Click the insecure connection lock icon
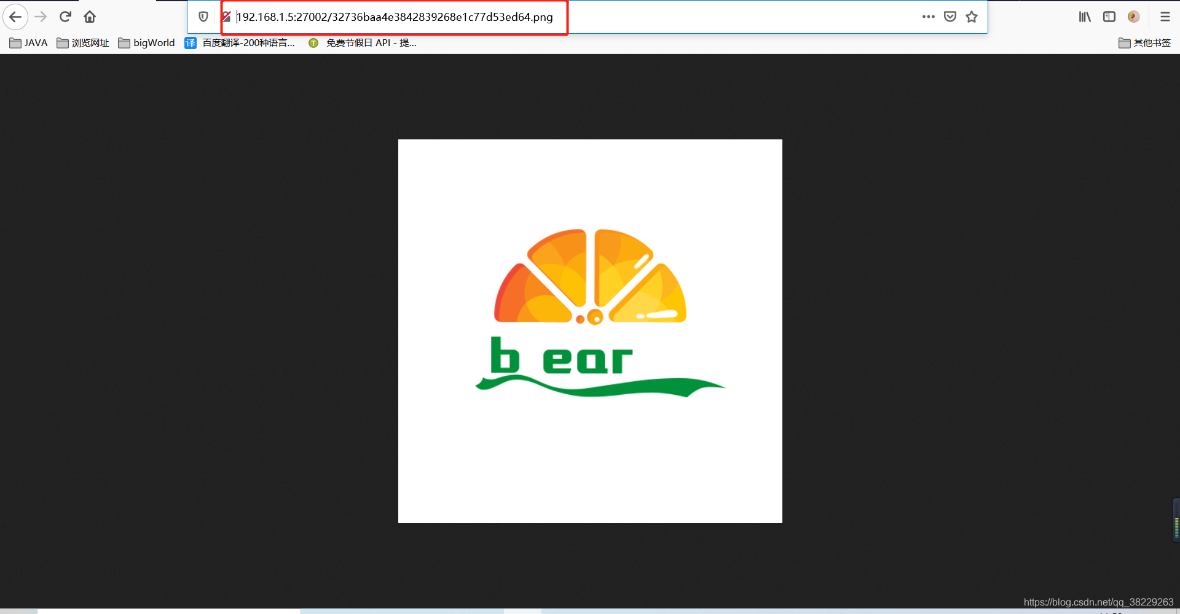This screenshot has height=614, width=1180. point(226,17)
